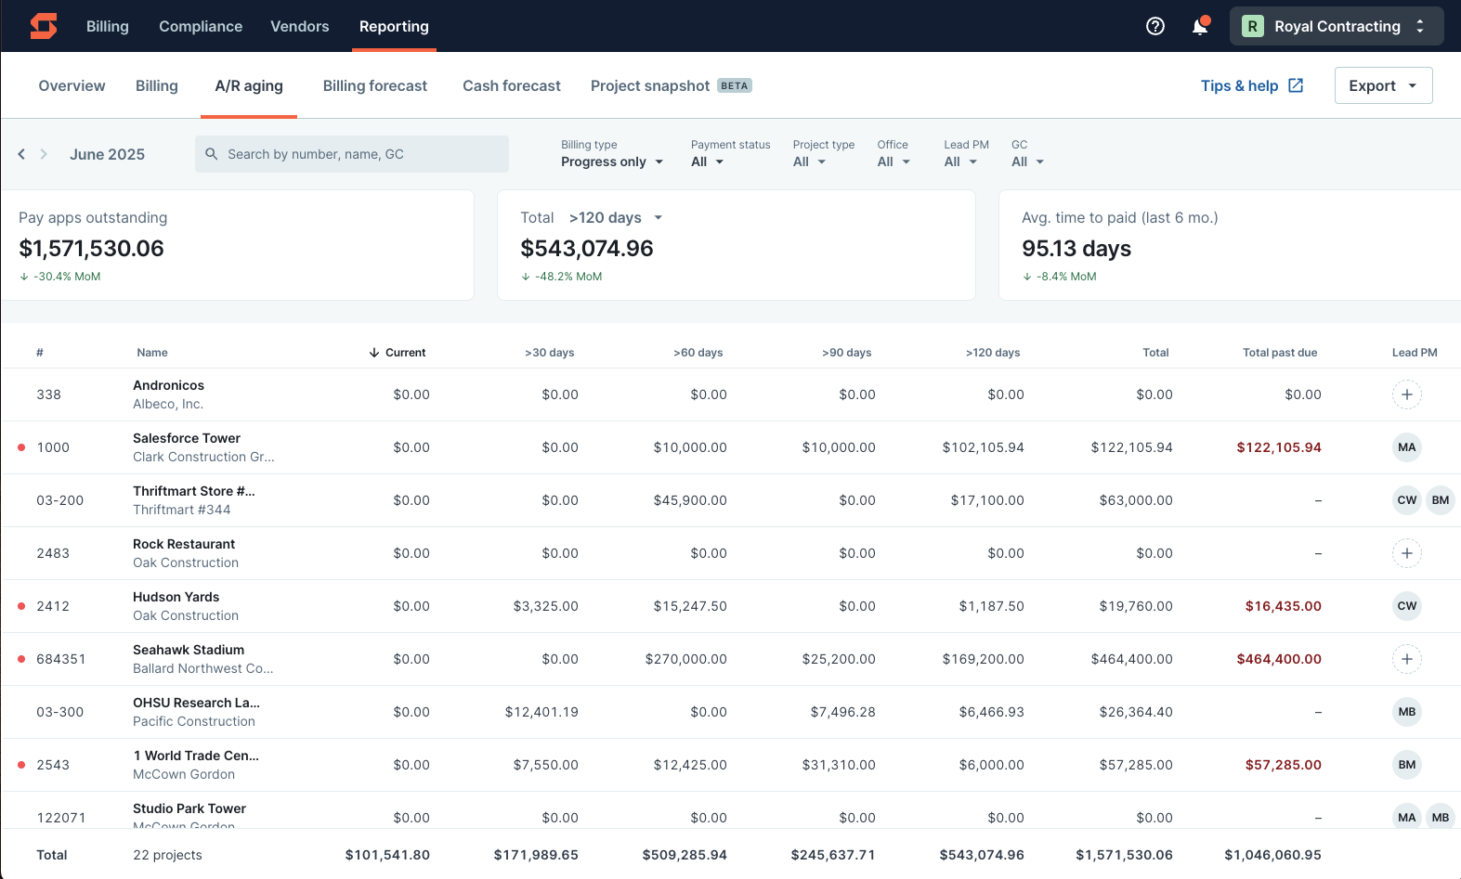
Task: Click the June 2025 period label
Action: coord(107,154)
